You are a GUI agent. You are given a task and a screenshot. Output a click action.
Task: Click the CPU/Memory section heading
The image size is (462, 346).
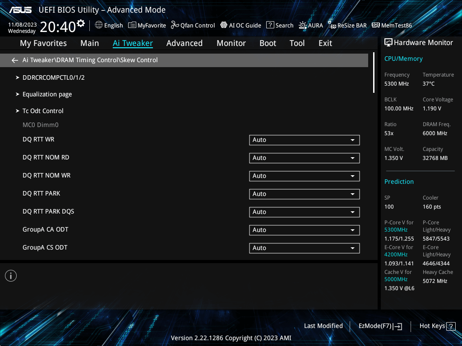click(x=403, y=59)
